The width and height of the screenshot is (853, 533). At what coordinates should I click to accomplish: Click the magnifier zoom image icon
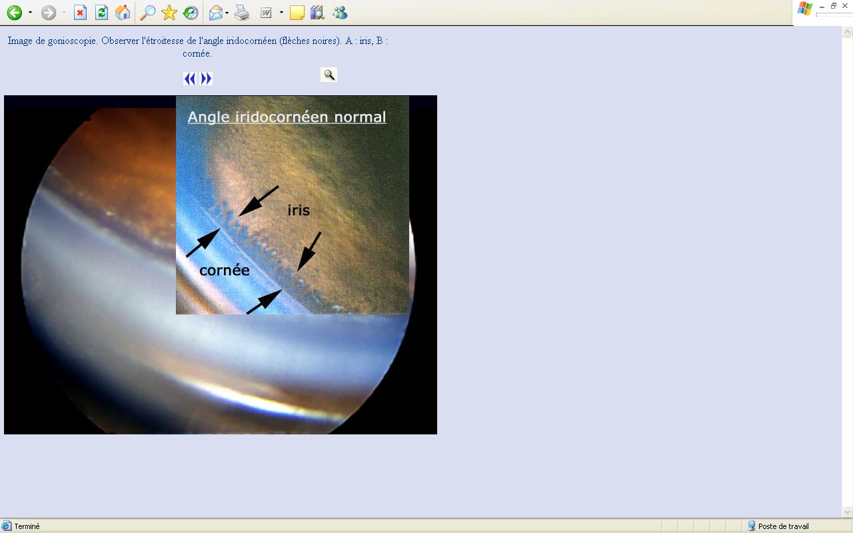[329, 75]
